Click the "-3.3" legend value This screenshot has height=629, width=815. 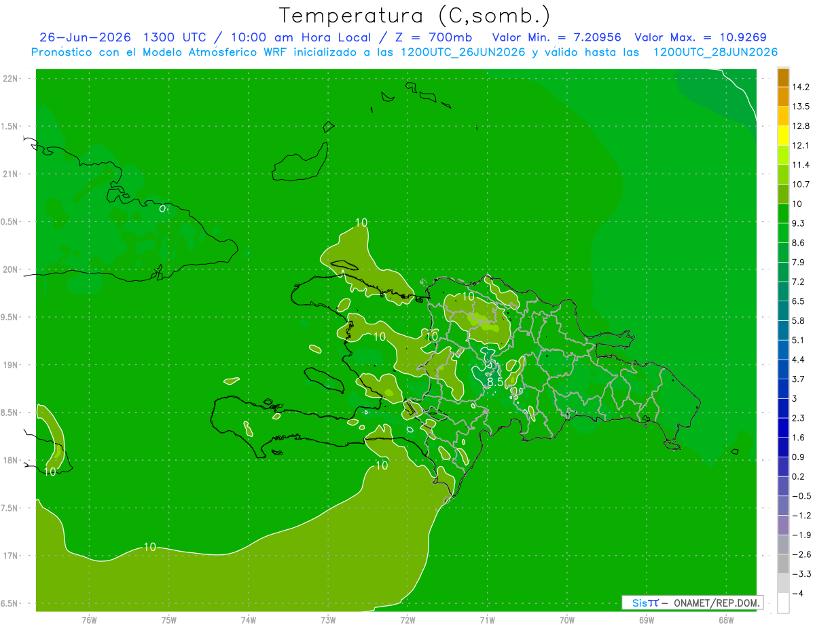click(x=801, y=574)
